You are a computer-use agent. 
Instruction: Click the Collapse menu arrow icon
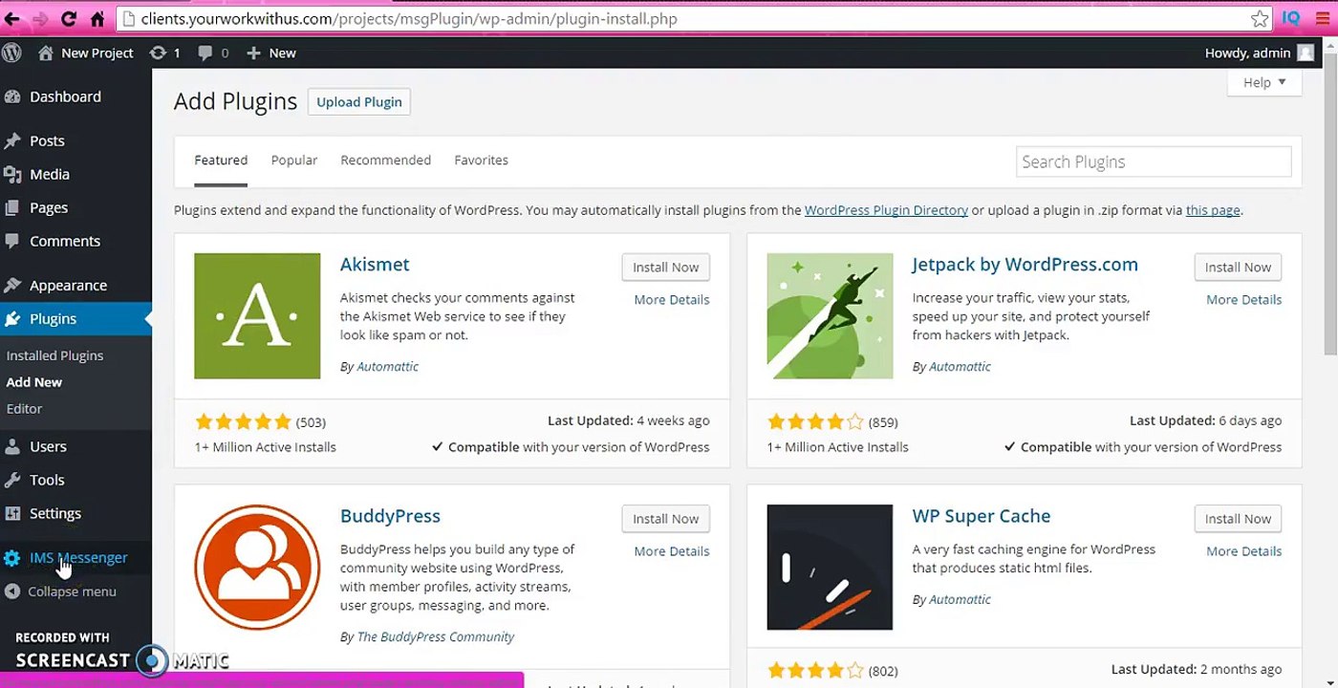coord(12,591)
